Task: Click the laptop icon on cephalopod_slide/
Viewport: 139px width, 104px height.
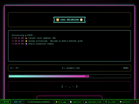Action: [x=86, y=102]
